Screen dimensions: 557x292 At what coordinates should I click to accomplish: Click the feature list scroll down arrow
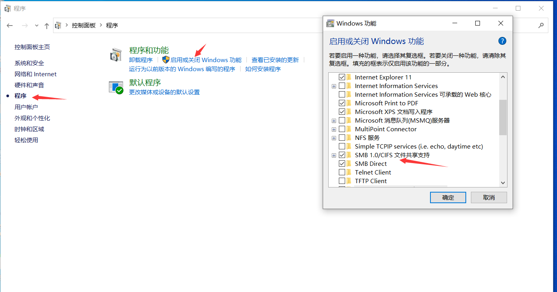pos(503,183)
